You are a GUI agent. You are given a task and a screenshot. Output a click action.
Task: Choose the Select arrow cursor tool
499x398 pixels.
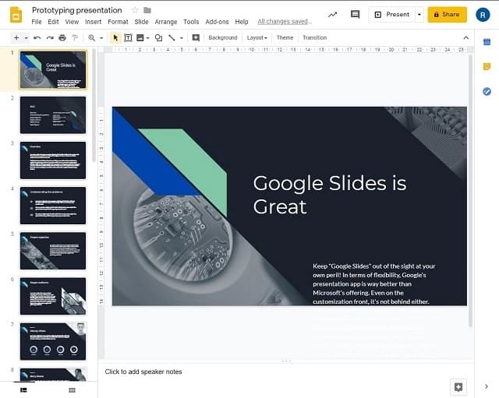[x=115, y=38]
